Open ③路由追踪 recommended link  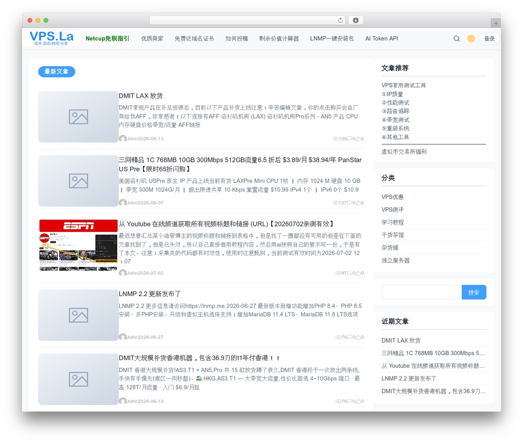tap(395, 111)
